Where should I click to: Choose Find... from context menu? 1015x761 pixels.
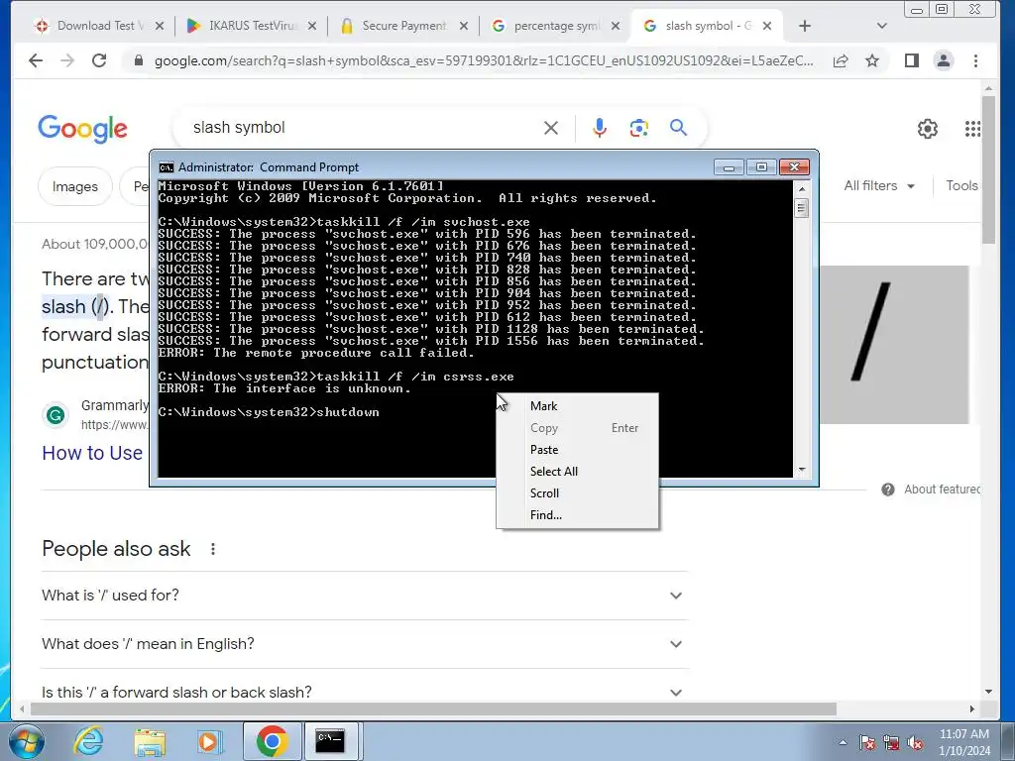coord(578,515)
